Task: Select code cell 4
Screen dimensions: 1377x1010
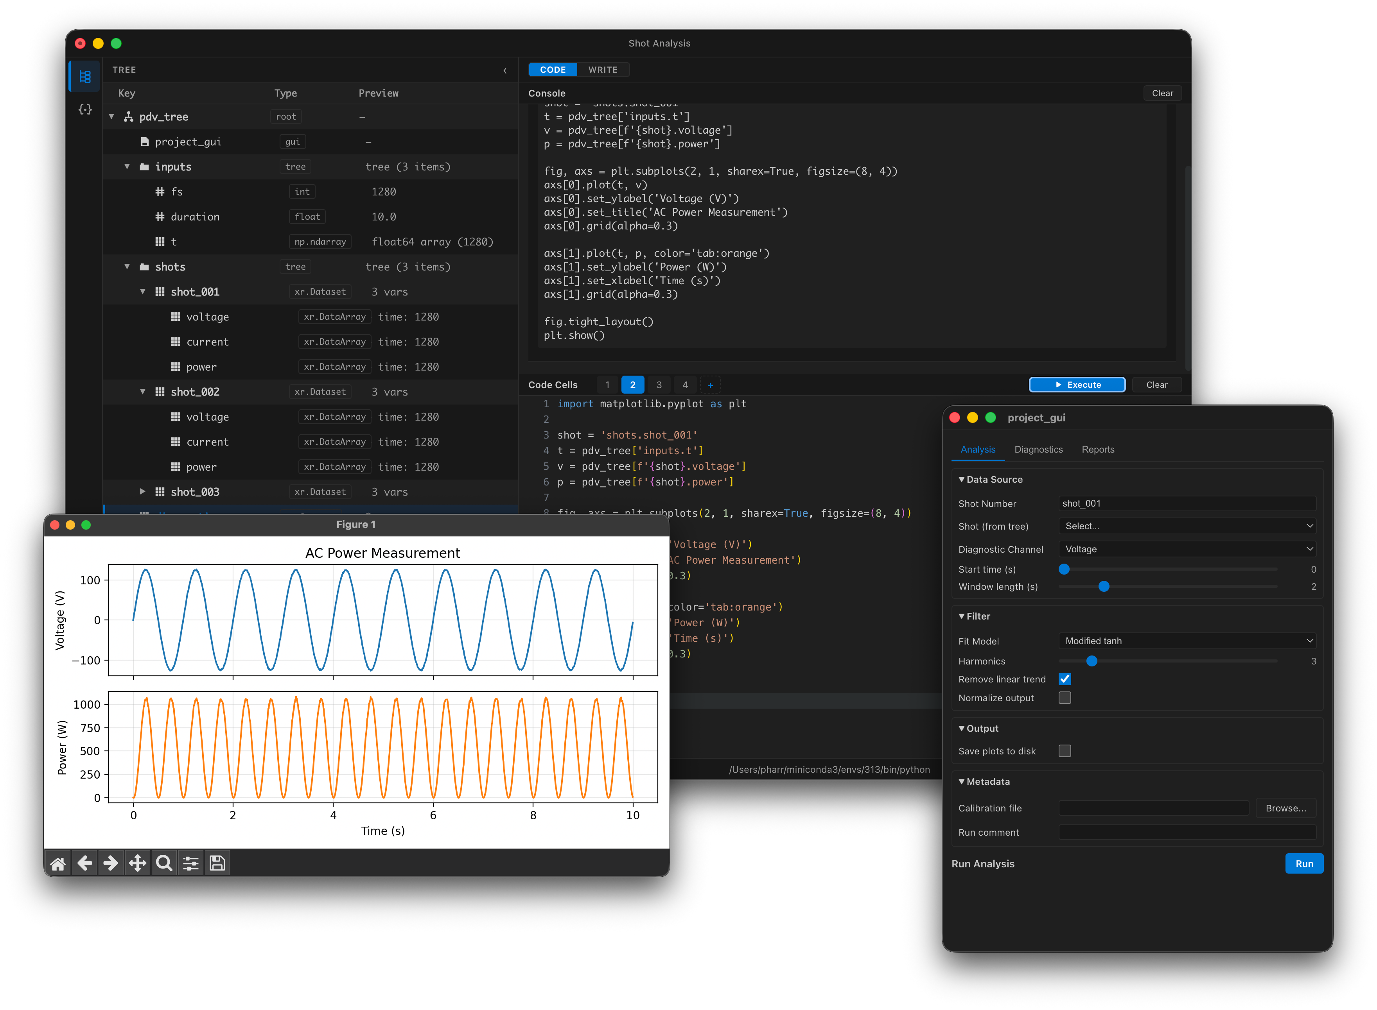Action: tap(685, 385)
